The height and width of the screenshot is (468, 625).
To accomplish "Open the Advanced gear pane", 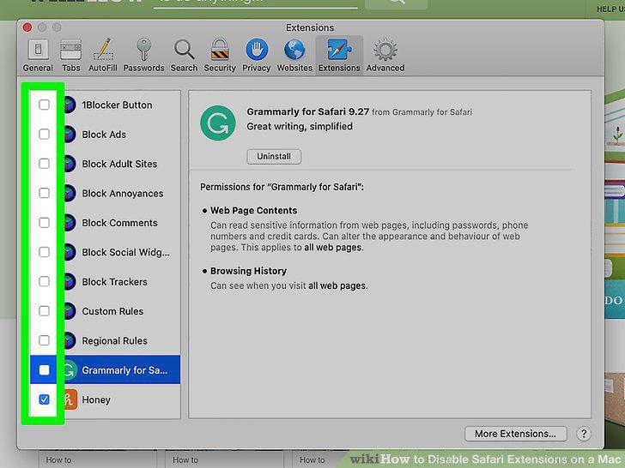I will click(x=385, y=55).
